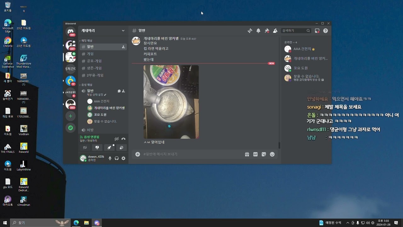Turn on camera in voice panel
Screen dimensions: 403x227
(85, 148)
